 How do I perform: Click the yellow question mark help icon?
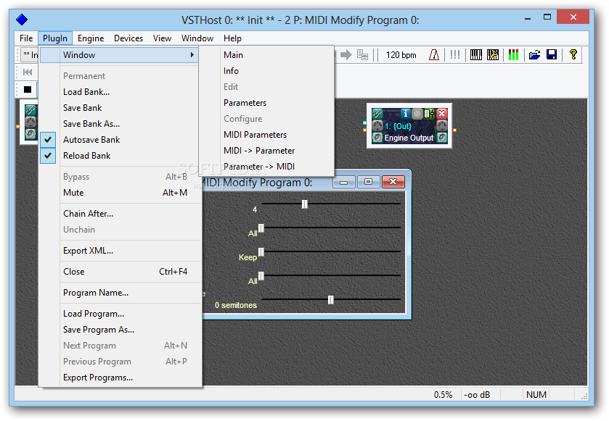pos(573,54)
